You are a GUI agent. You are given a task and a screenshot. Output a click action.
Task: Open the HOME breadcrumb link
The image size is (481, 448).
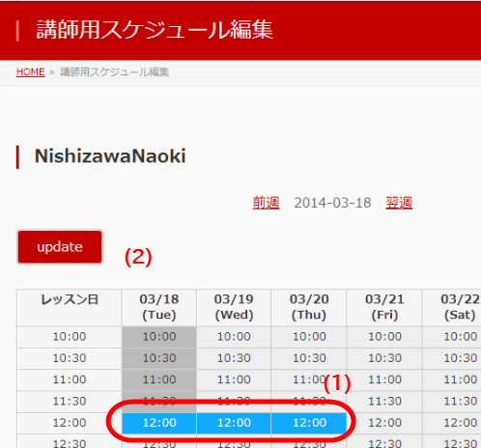(31, 72)
